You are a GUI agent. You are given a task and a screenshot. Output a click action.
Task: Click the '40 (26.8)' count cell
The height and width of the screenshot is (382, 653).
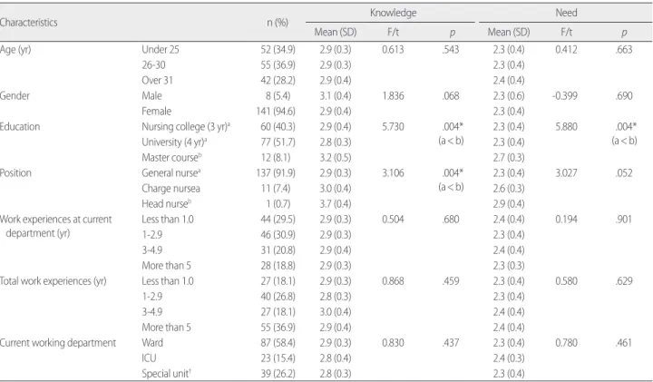coord(278,296)
